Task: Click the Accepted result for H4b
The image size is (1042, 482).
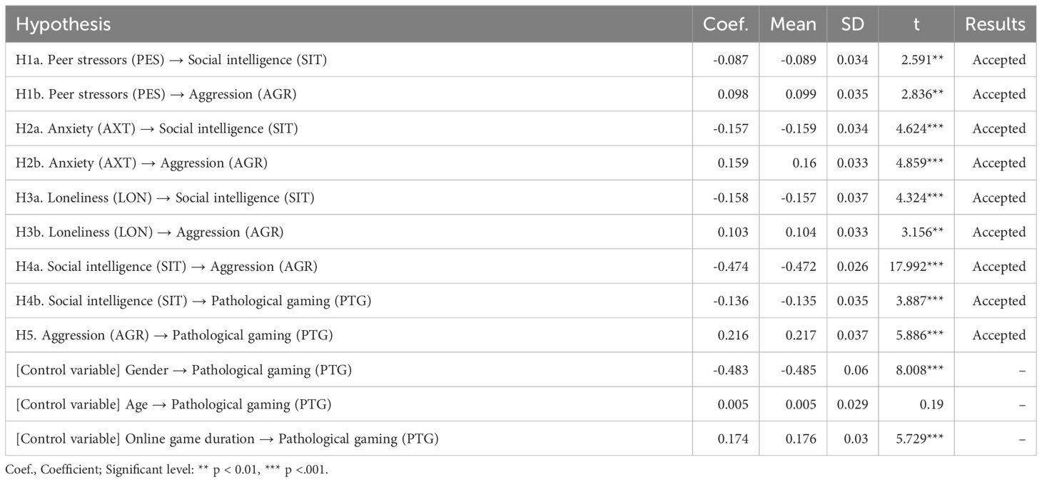Action: (x=998, y=301)
